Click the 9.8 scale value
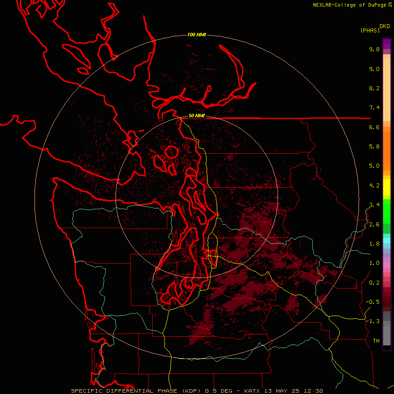Image resolution: width=394 pixels, height=394 pixels. pyautogui.click(x=374, y=49)
